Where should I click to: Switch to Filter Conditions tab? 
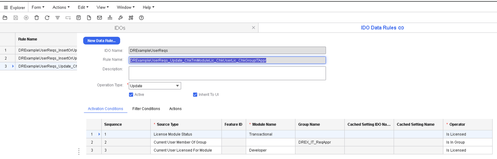pos(146,109)
